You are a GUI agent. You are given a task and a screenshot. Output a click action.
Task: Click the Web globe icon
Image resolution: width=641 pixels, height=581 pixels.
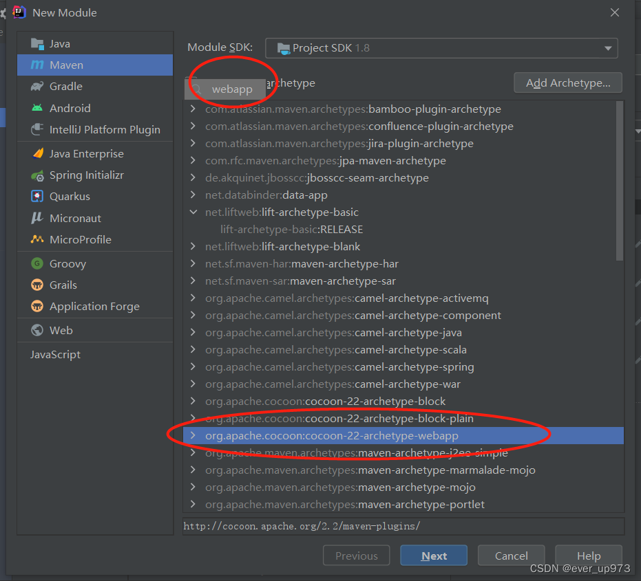pos(37,330)
